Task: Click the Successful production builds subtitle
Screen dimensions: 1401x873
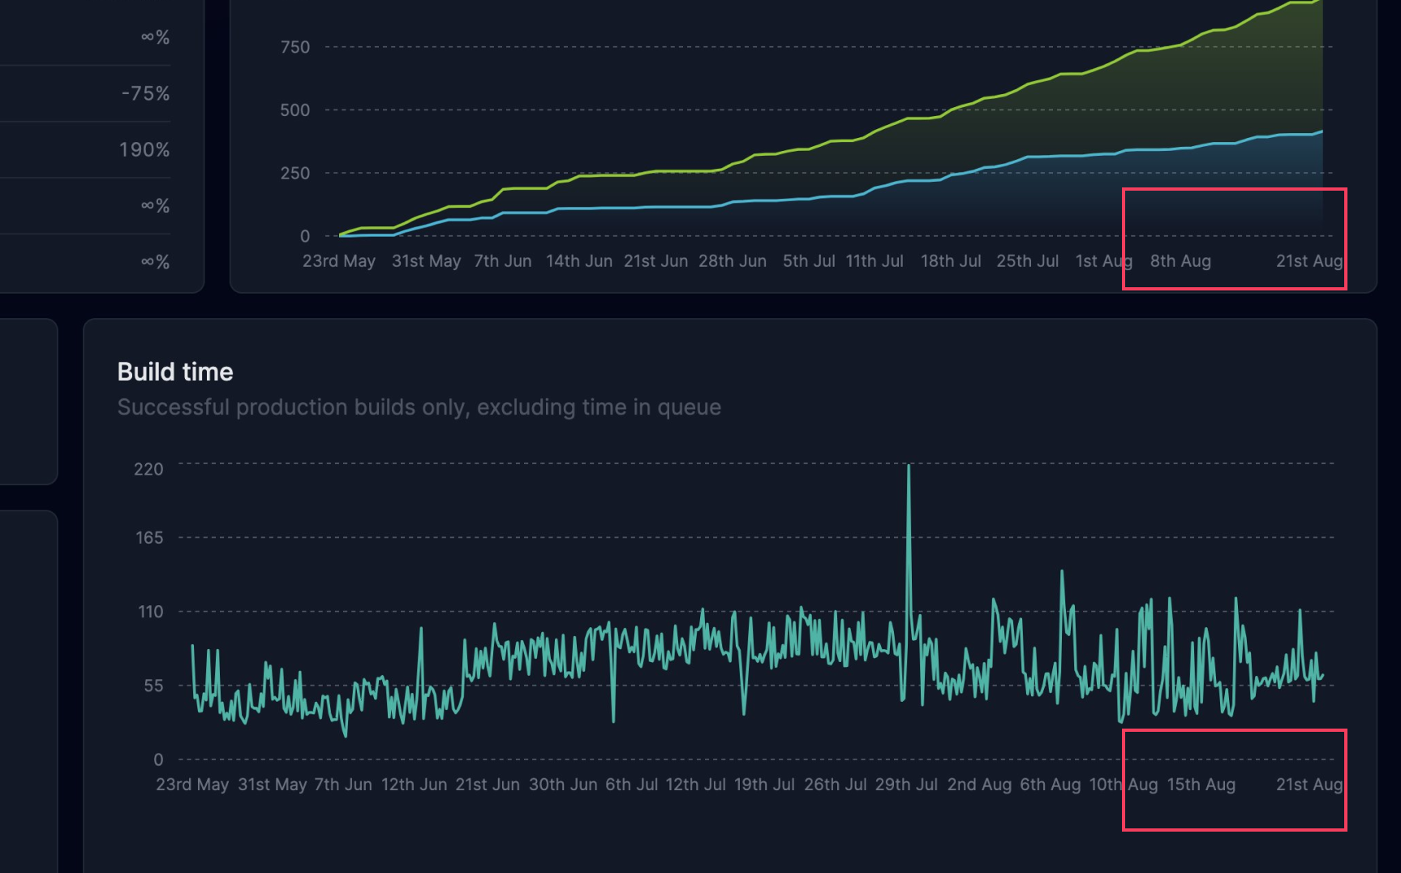Action: pos(419,406)
